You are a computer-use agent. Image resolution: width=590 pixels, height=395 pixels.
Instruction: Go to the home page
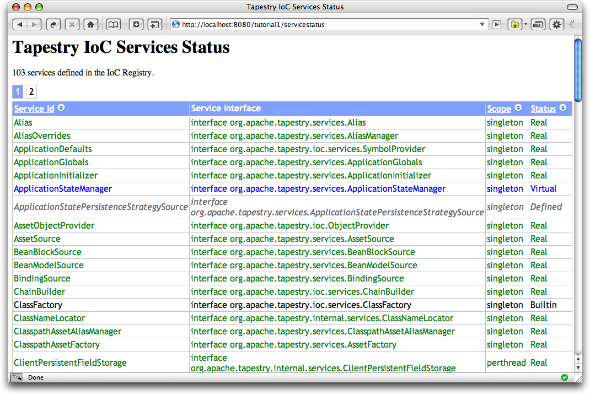(x=90, y=25)
